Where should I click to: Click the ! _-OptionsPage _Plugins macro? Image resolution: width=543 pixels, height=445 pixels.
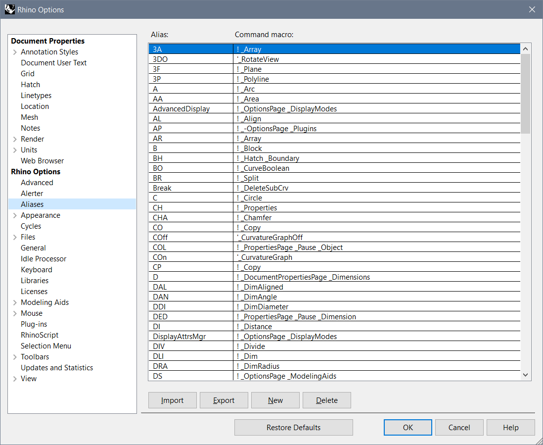(x=377, y=129)
